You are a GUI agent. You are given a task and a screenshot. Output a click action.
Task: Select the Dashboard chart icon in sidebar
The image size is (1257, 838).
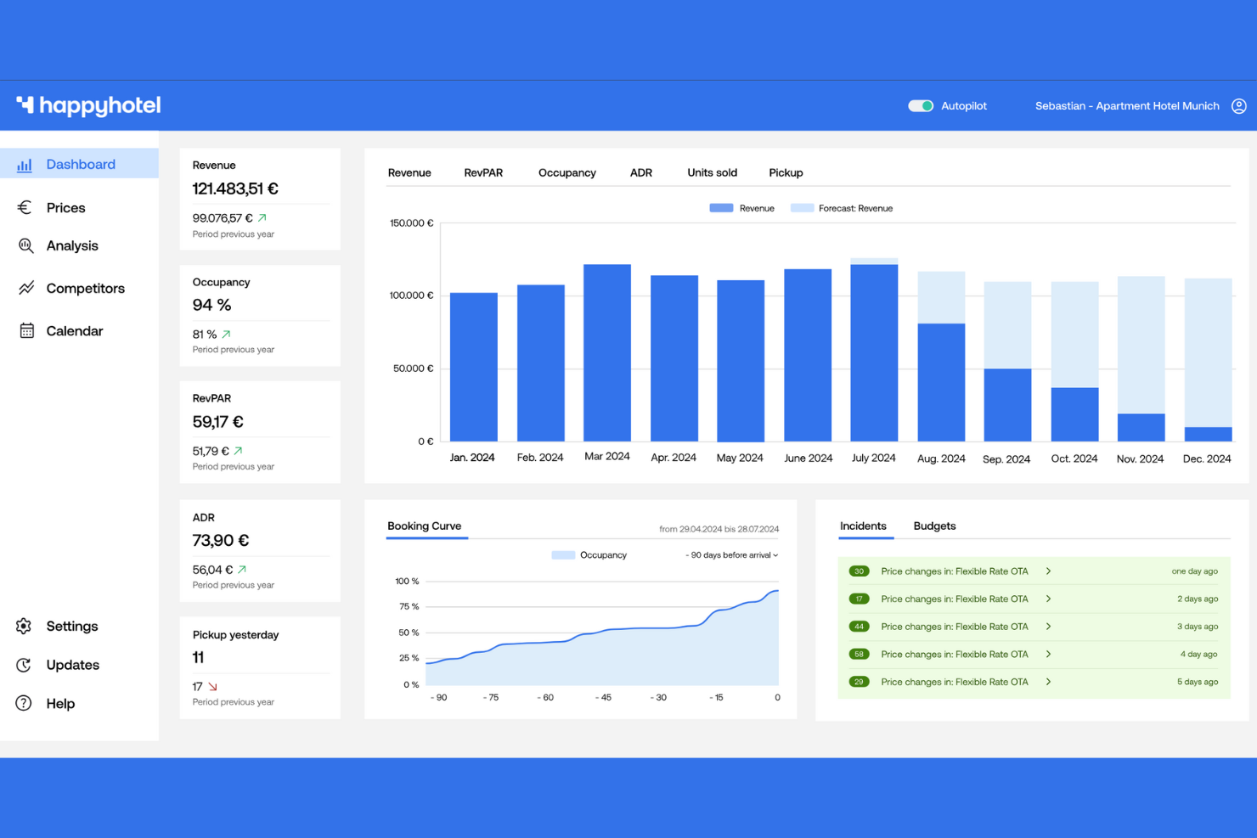[25, 164]
